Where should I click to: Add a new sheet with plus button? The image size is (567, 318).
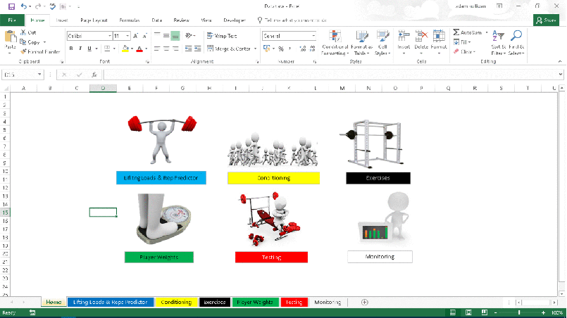364,302
